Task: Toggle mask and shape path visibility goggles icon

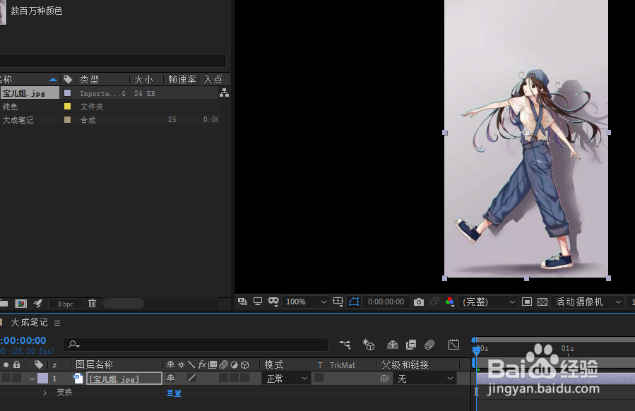Action: tap(274, 302)
